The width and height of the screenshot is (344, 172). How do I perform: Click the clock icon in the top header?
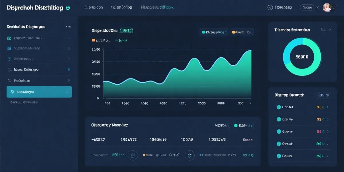tap(269, 8)
